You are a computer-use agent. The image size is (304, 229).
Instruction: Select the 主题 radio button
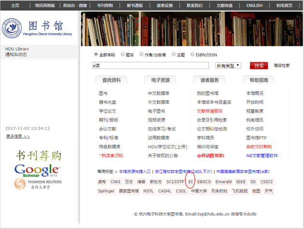tap(173, 54)
